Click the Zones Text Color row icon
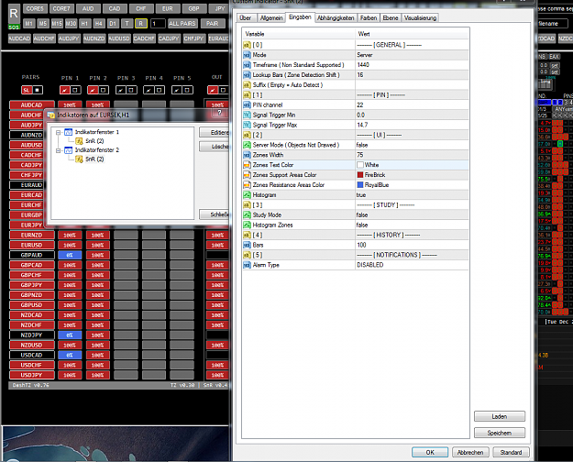573x462 pixels. (x=247, y=165)
